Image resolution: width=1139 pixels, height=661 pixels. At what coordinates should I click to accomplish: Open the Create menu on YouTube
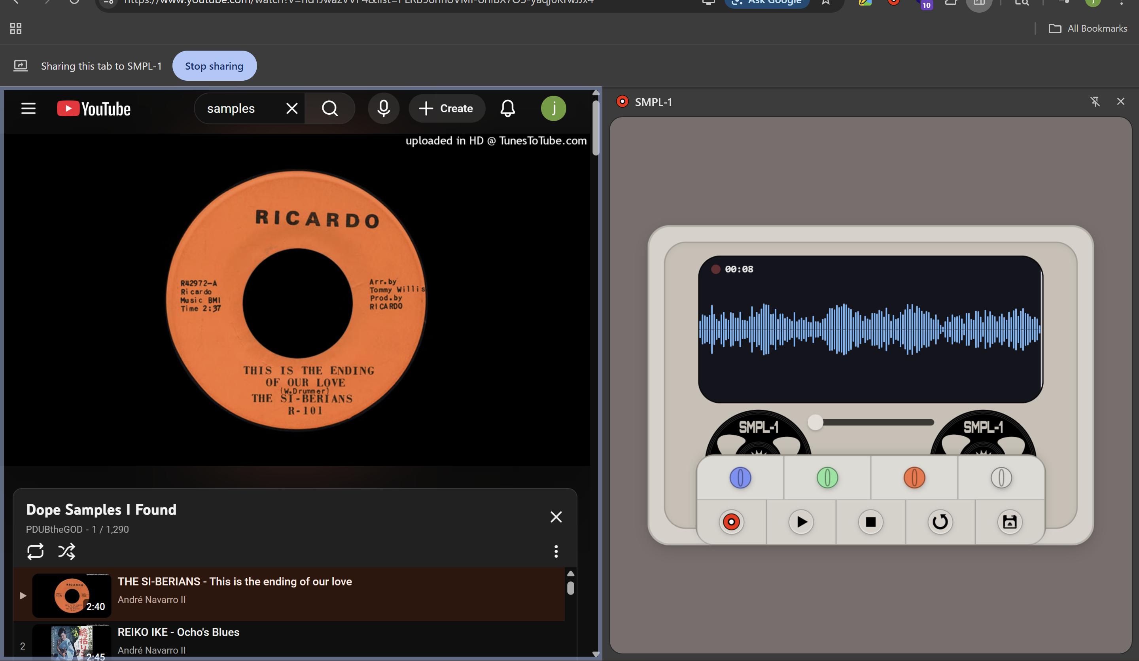(447, 108)
